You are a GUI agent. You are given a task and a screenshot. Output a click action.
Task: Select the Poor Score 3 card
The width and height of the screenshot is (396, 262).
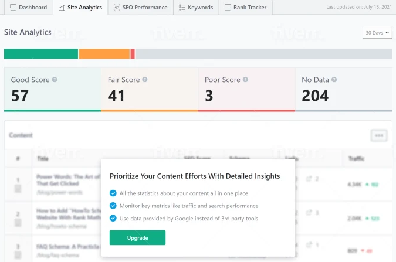pyautogui.click(x=246, y=89)
